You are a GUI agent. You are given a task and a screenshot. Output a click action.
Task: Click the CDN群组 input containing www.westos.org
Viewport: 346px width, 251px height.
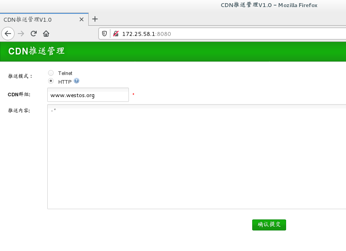[88, 95]
